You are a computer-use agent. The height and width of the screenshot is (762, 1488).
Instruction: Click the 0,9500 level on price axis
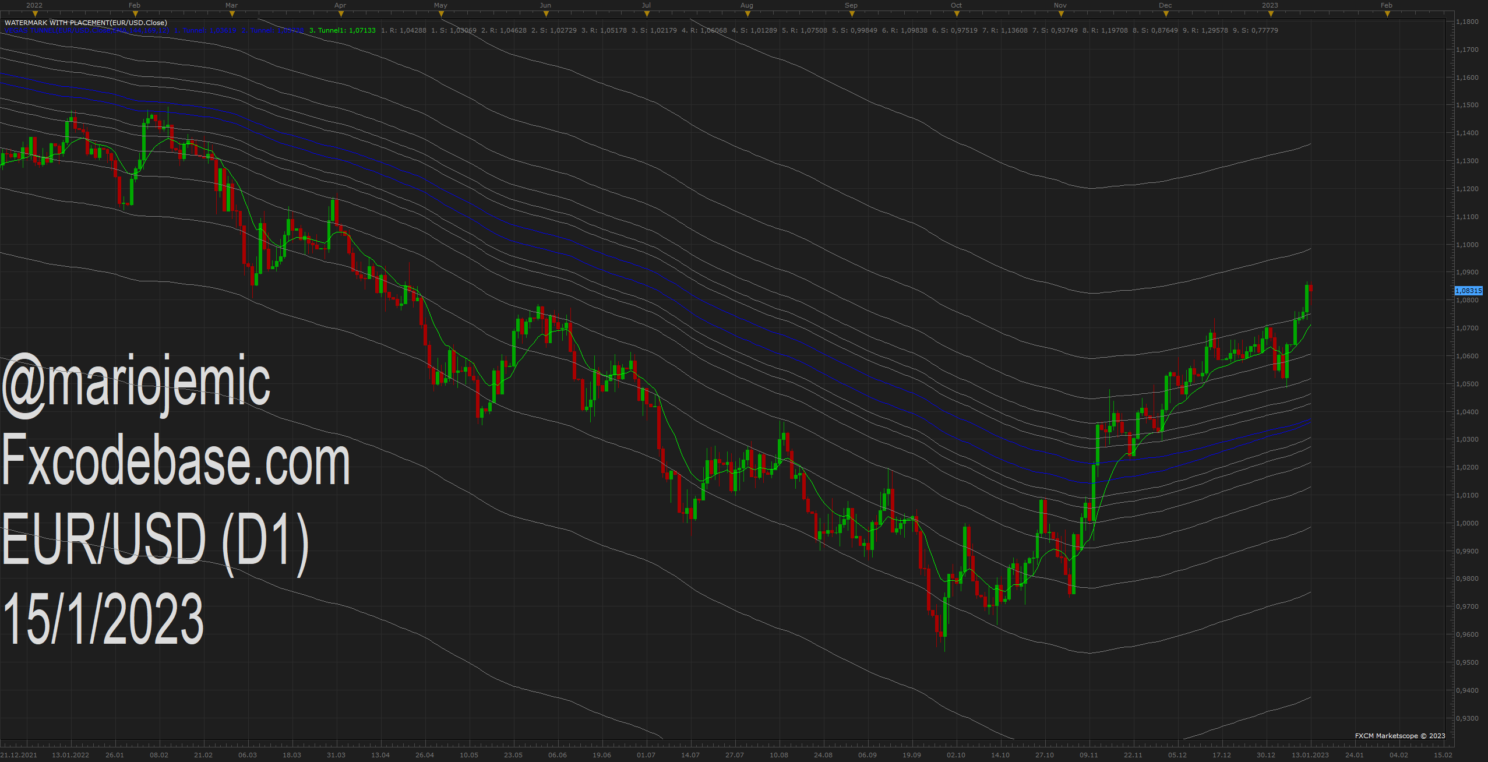click(x=1467, y=662)
